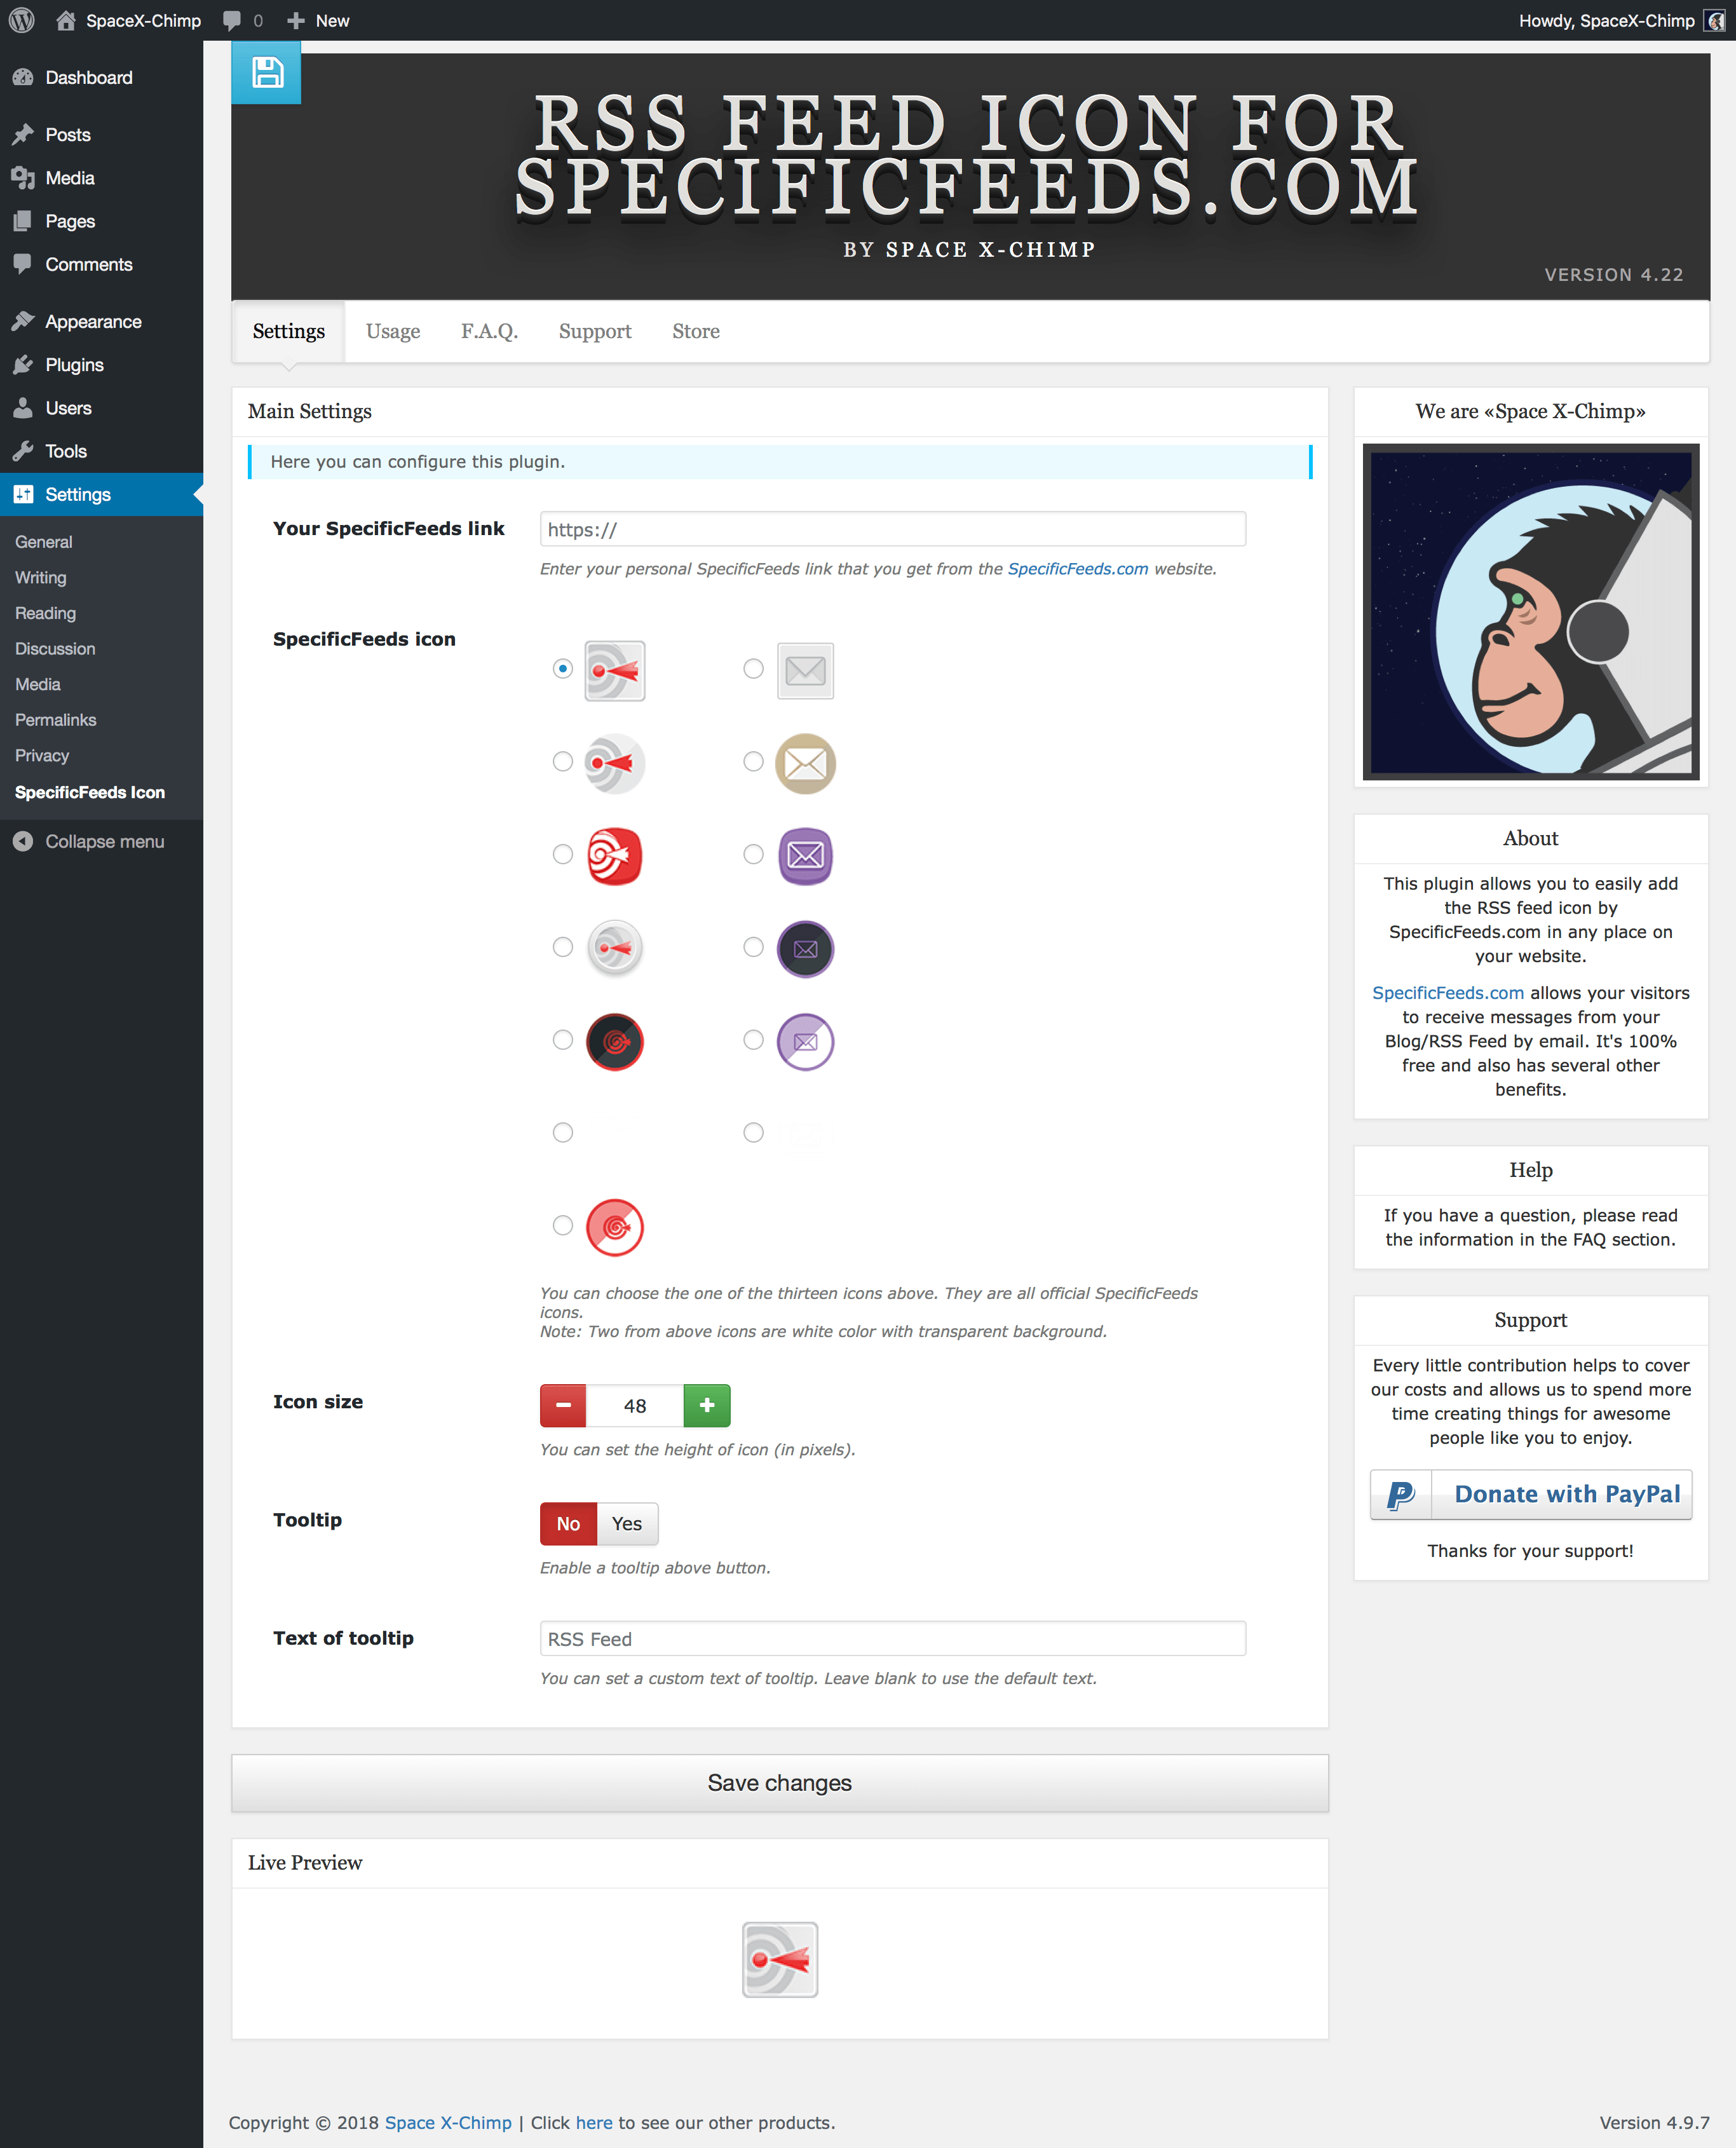Click the light purple round envelope icon

[806, 1042]
